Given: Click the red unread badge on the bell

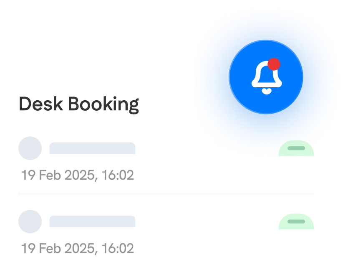Looking at the screenshot, I should coord(273,64).
